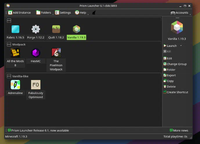Click the Fabric 1.16.5 label
This screenshot has width=200, height=144.
[15, 38]
